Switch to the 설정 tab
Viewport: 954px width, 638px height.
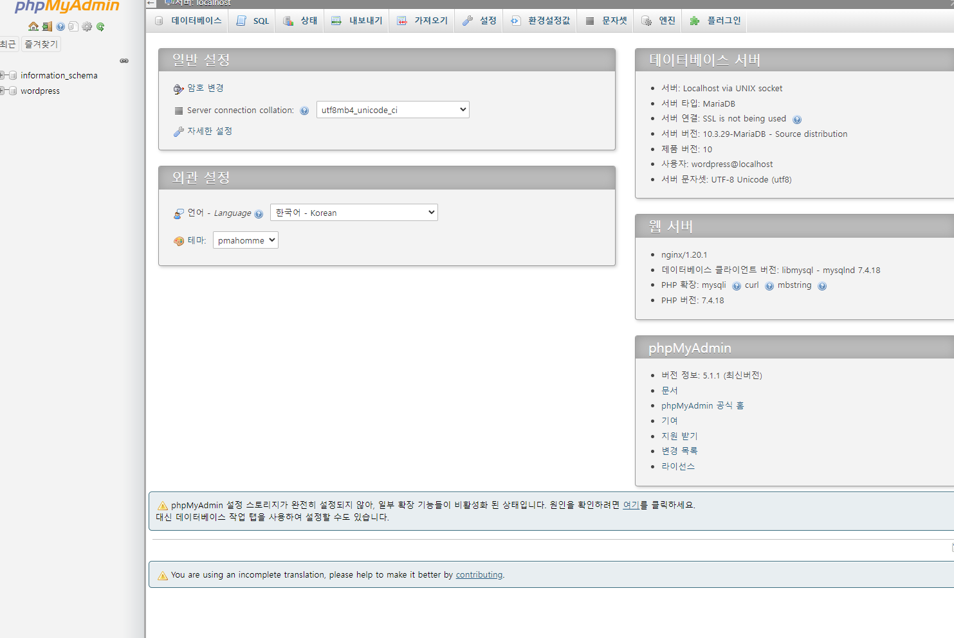click(479, 21)
